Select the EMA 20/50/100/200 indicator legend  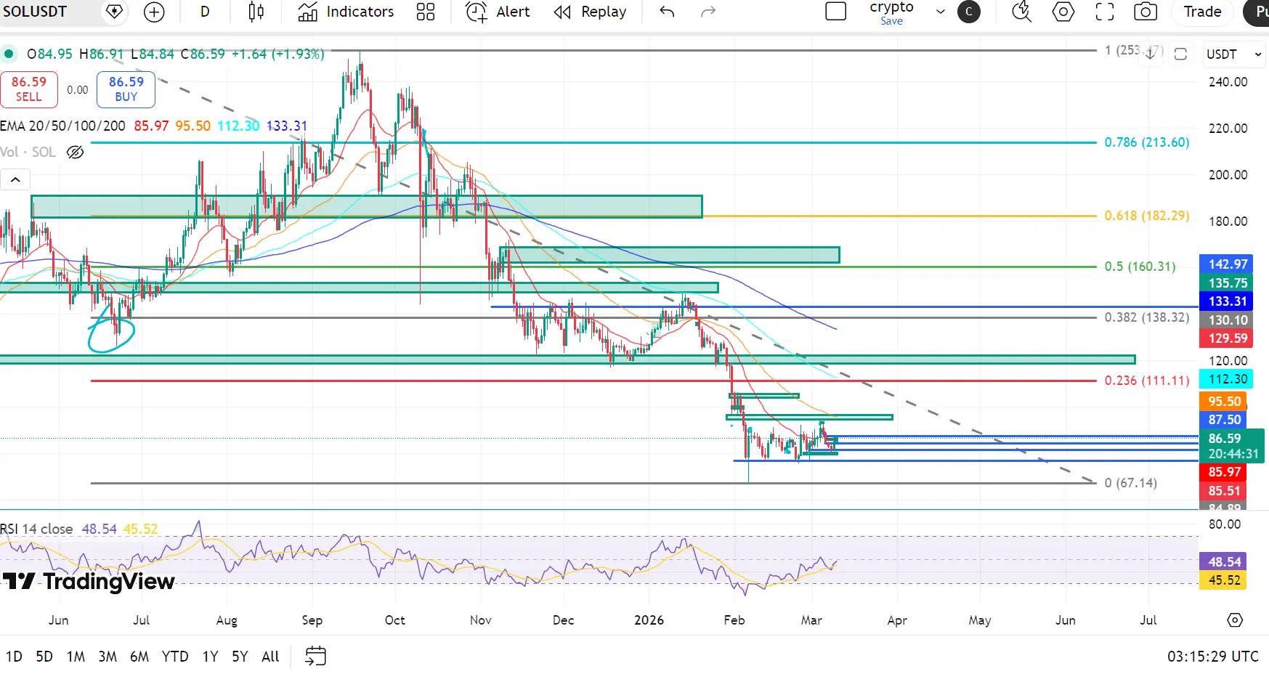click(x=63, y=126)
